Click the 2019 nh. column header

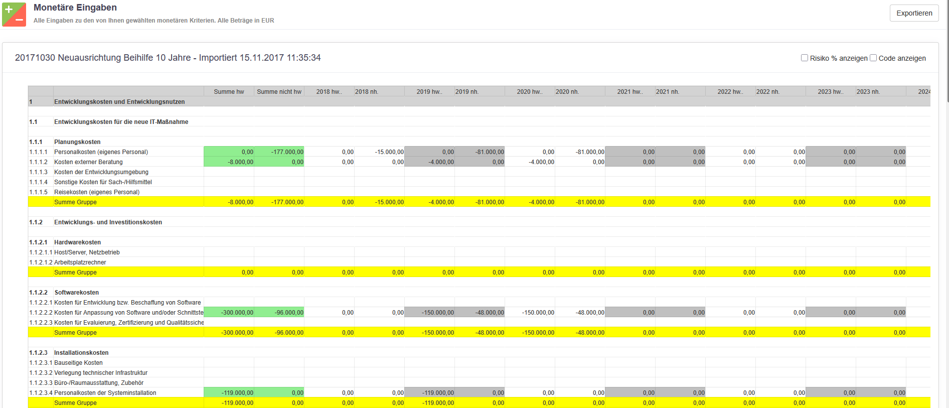click(467, 91)
